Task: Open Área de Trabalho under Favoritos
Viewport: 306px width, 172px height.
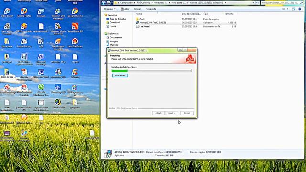Action: pyautogui.click(x=116, y=19)
